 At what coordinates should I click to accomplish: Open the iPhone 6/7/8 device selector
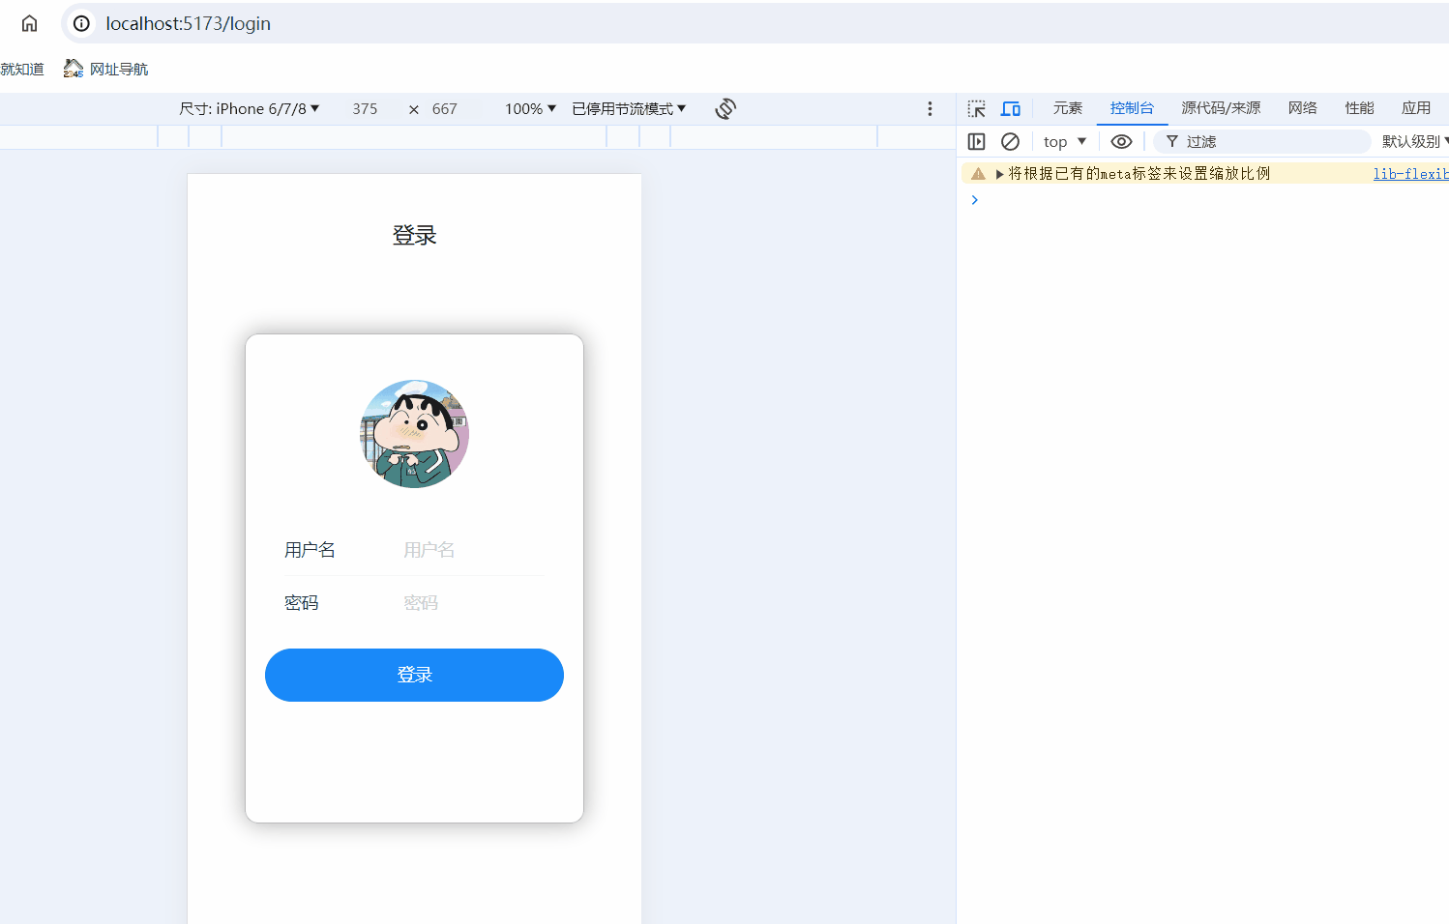coord(250,108)
